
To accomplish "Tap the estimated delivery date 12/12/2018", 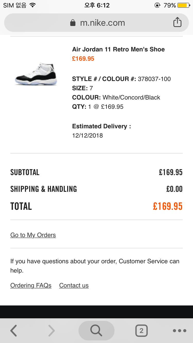I will pyautogui.click(x=87, y=136).
